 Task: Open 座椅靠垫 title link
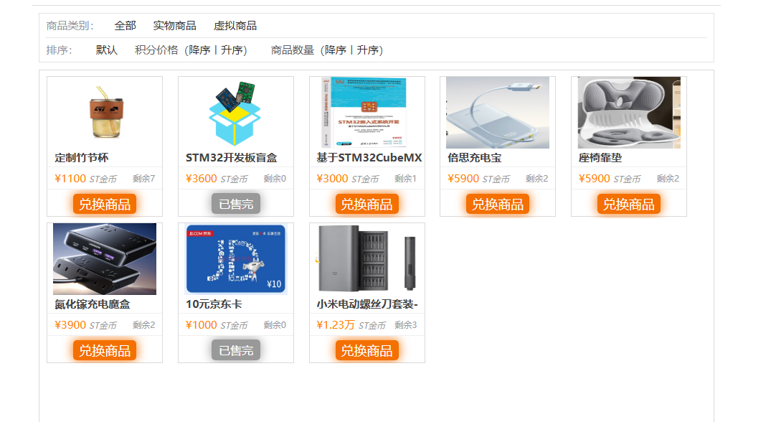[600, 158]
